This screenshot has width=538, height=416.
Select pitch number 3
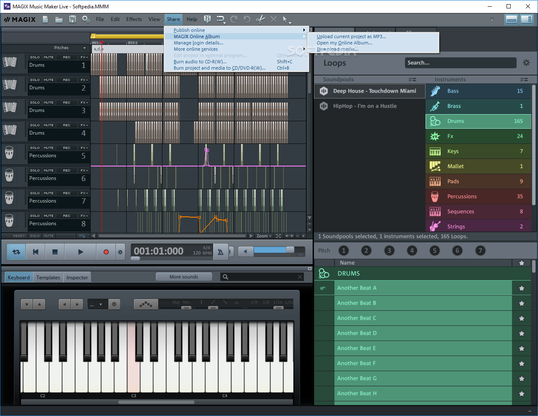(389, 250)
